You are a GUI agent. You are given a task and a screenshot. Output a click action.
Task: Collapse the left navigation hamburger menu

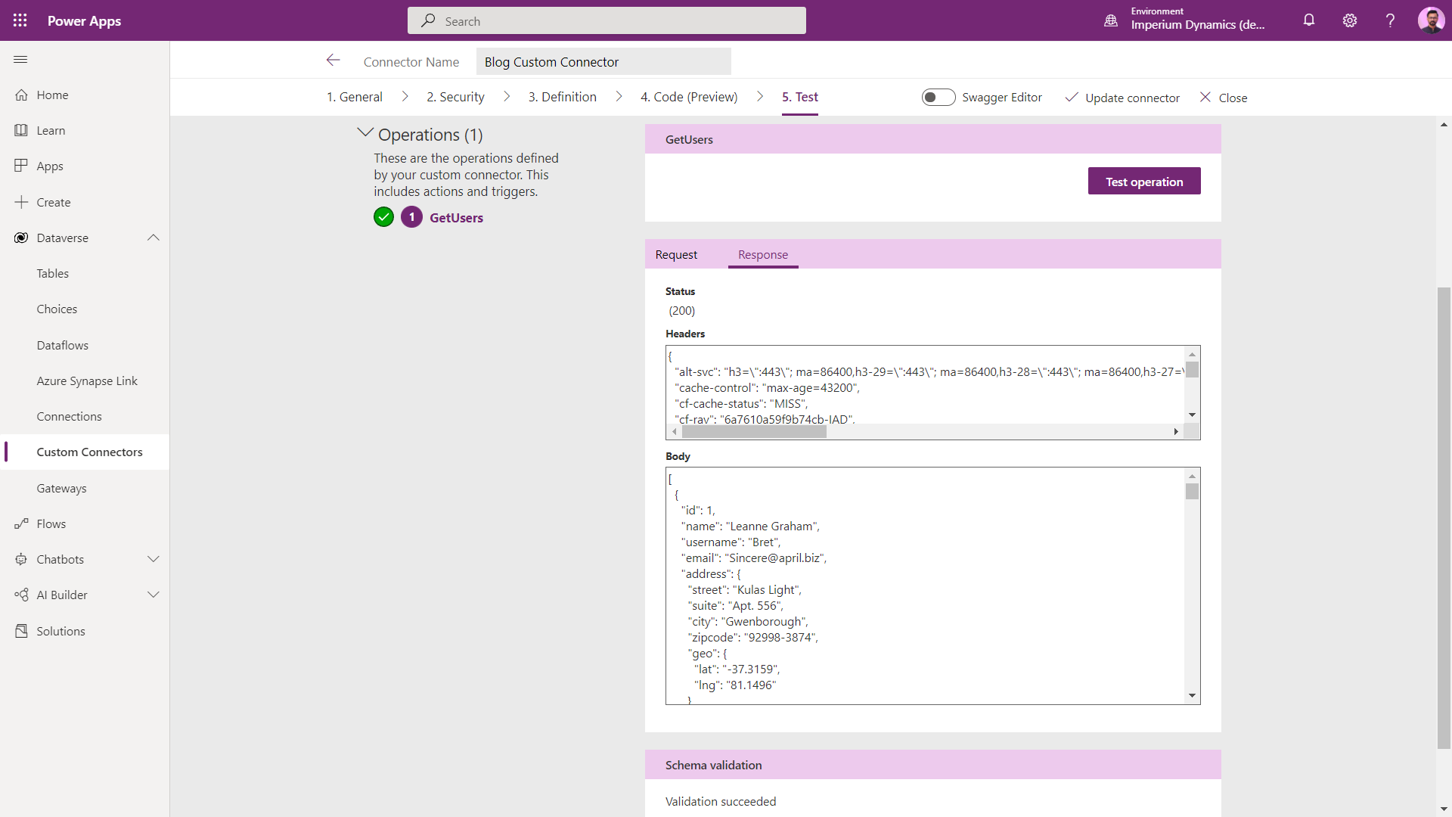[20, 60]
